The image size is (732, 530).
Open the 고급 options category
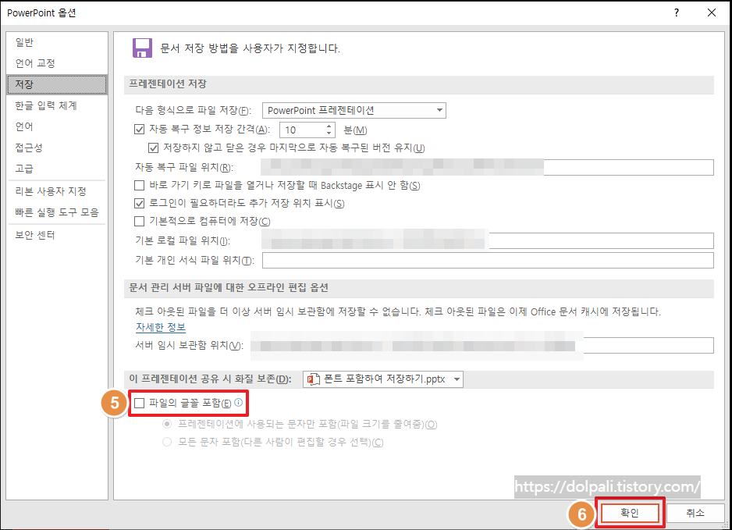click(57, 169)
